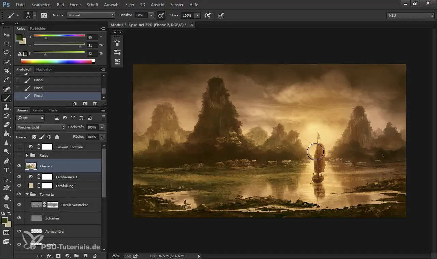The height and width of the screenshot is (259, 437).
Task: Select the Dodge tool
Action: click(6, 152)
